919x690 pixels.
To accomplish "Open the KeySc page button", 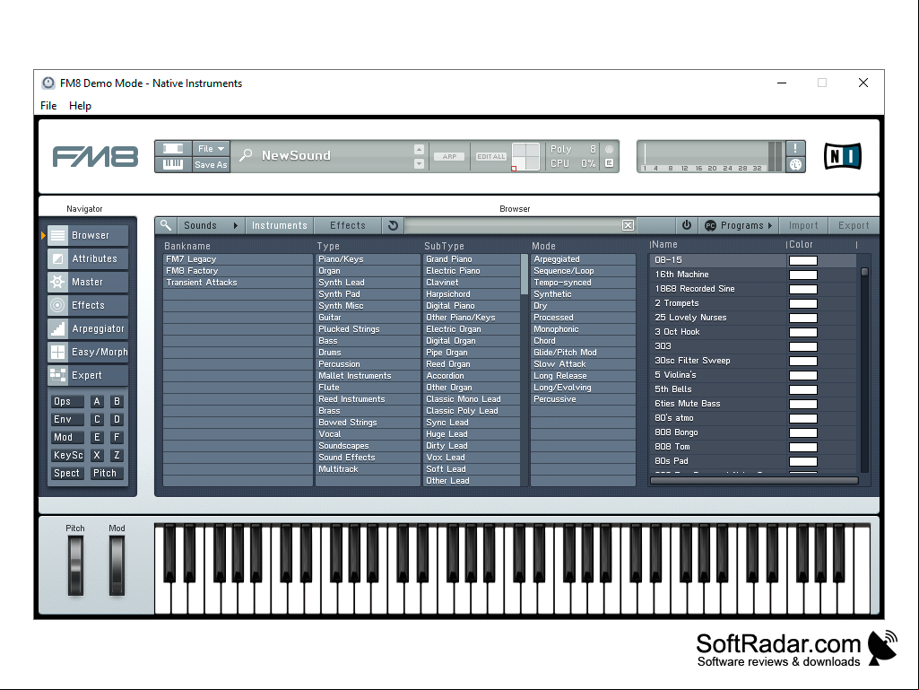I will [67, 455].
